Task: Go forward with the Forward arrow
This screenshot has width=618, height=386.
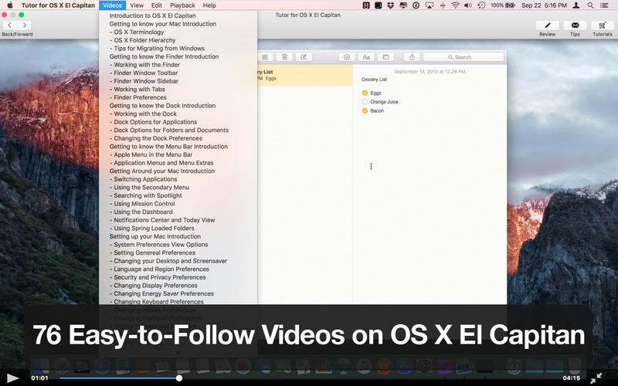Action: click(x=25, y=25)
